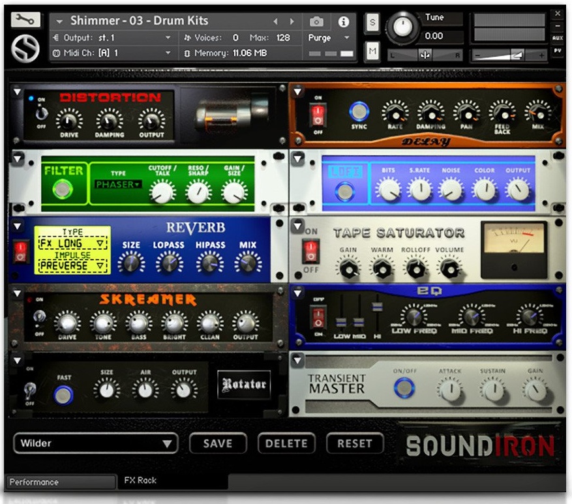This screenshot has height=504, width=572.
Task: Click the Skreamer Clean knob
Action: pyautogui.click(x=210, y=322)
